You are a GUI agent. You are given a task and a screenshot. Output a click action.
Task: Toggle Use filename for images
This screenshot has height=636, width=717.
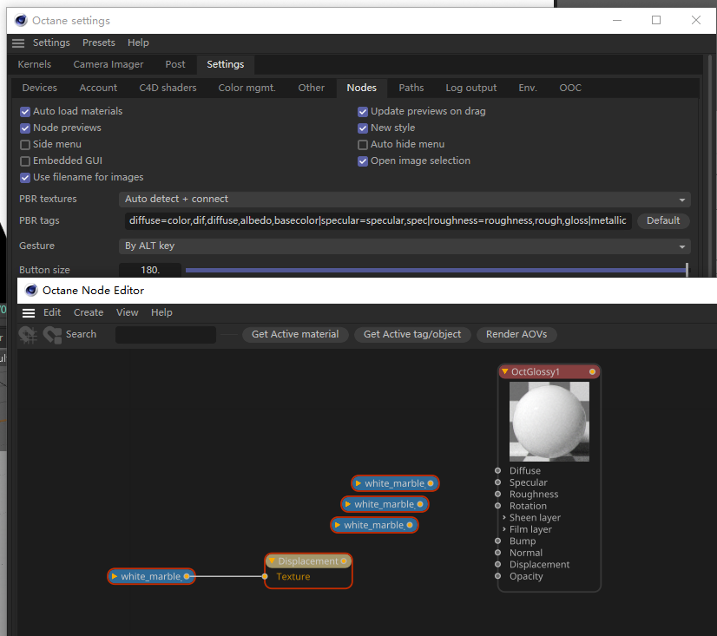25,177
